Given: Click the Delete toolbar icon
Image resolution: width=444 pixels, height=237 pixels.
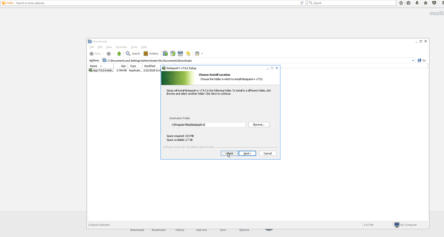Looking at the screenshot, I should point(180,54).
